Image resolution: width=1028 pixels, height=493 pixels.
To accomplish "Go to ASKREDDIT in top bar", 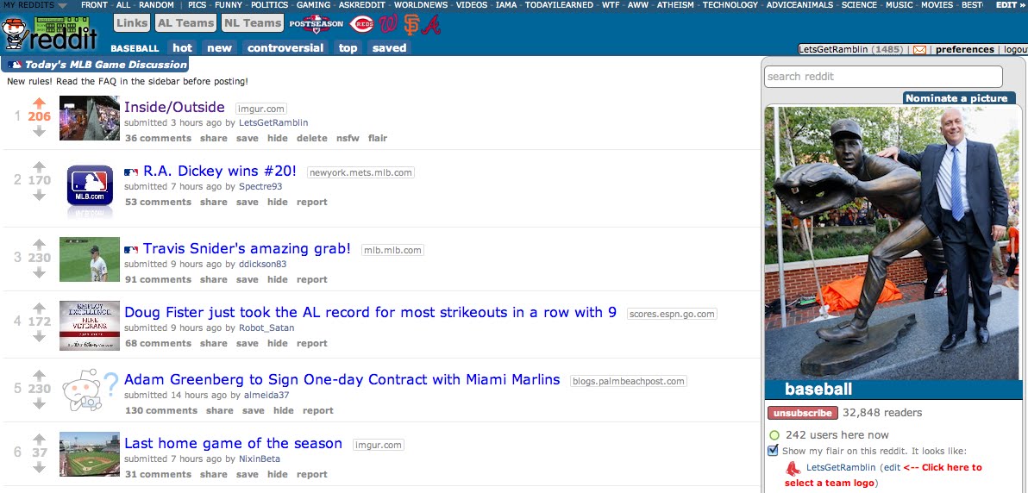I will 361,4.
